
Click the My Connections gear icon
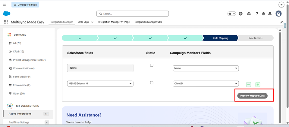[x=10, y=106]
